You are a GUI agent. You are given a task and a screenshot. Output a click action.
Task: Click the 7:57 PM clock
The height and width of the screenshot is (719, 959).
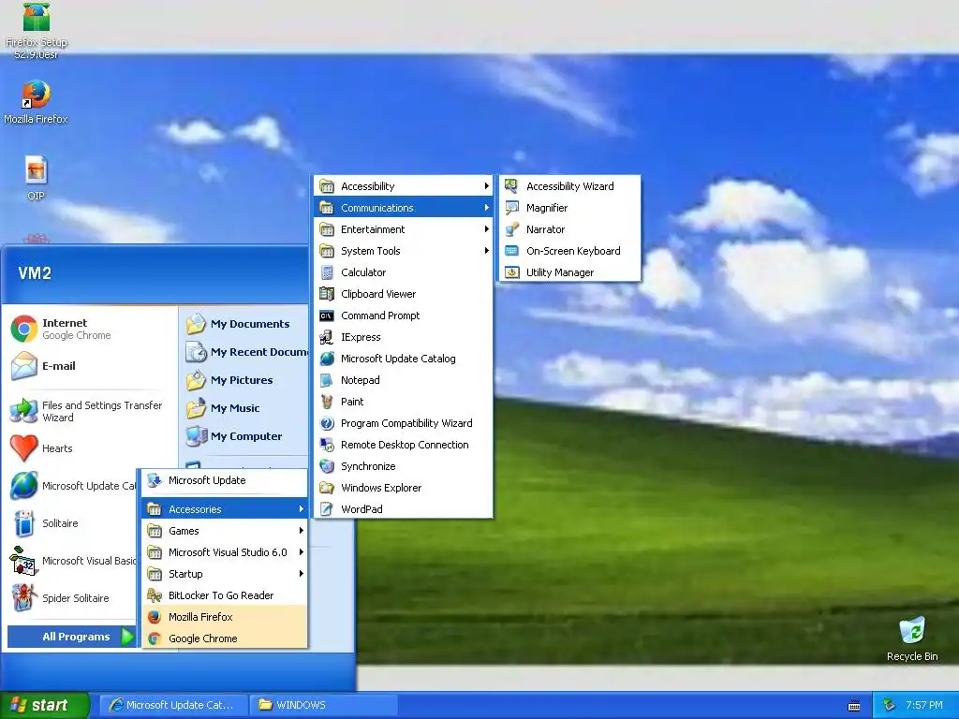click(923, 705)
